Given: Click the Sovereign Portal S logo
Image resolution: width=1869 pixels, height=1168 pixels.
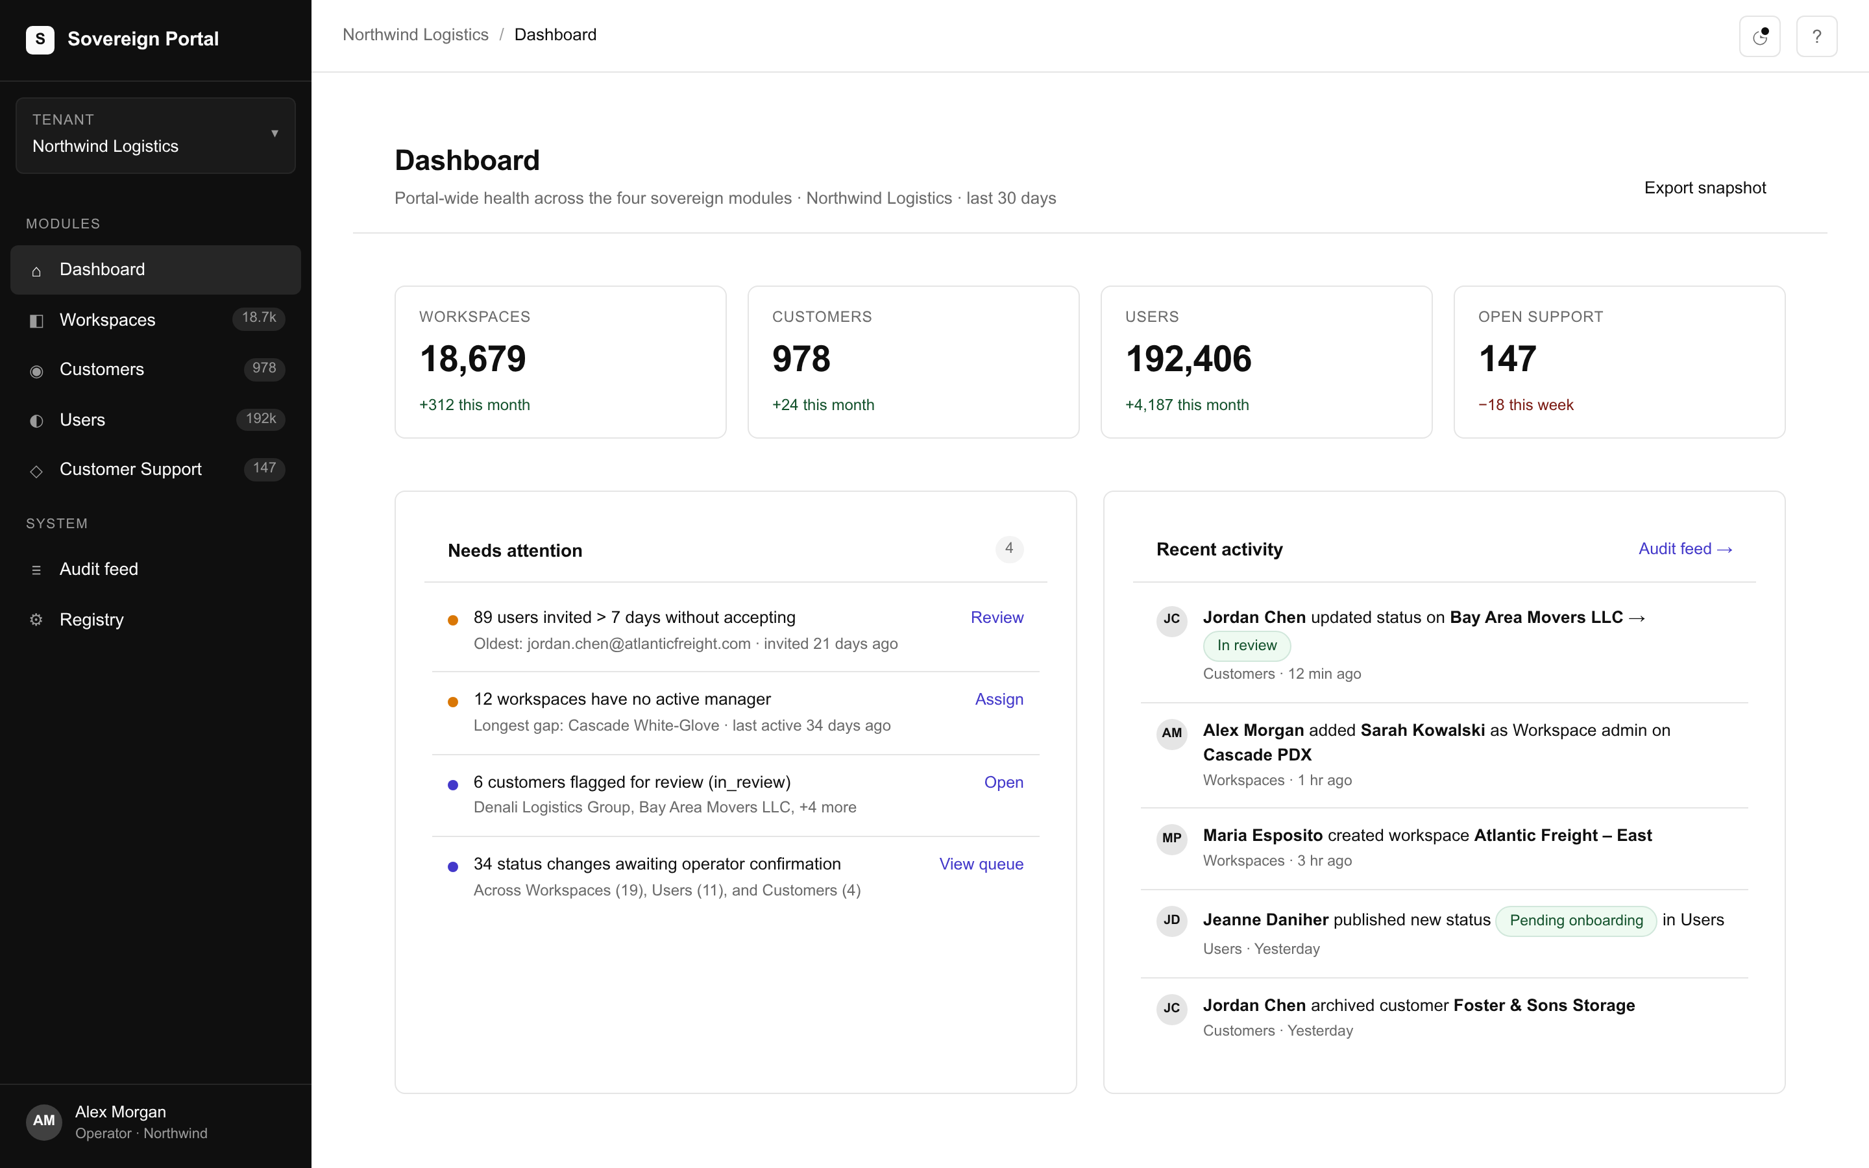Looking at the screenshot, I should 40,39.
